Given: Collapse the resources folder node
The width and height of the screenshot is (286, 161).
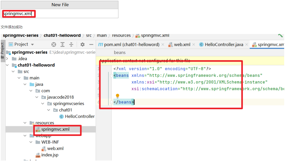Looking at the screenshot, I should 25,123.
